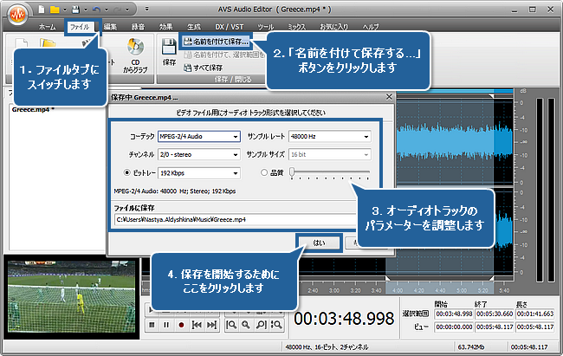563x356 pixels.
Task: Switch to the 生成 ribbon tab
Action: 193,27
